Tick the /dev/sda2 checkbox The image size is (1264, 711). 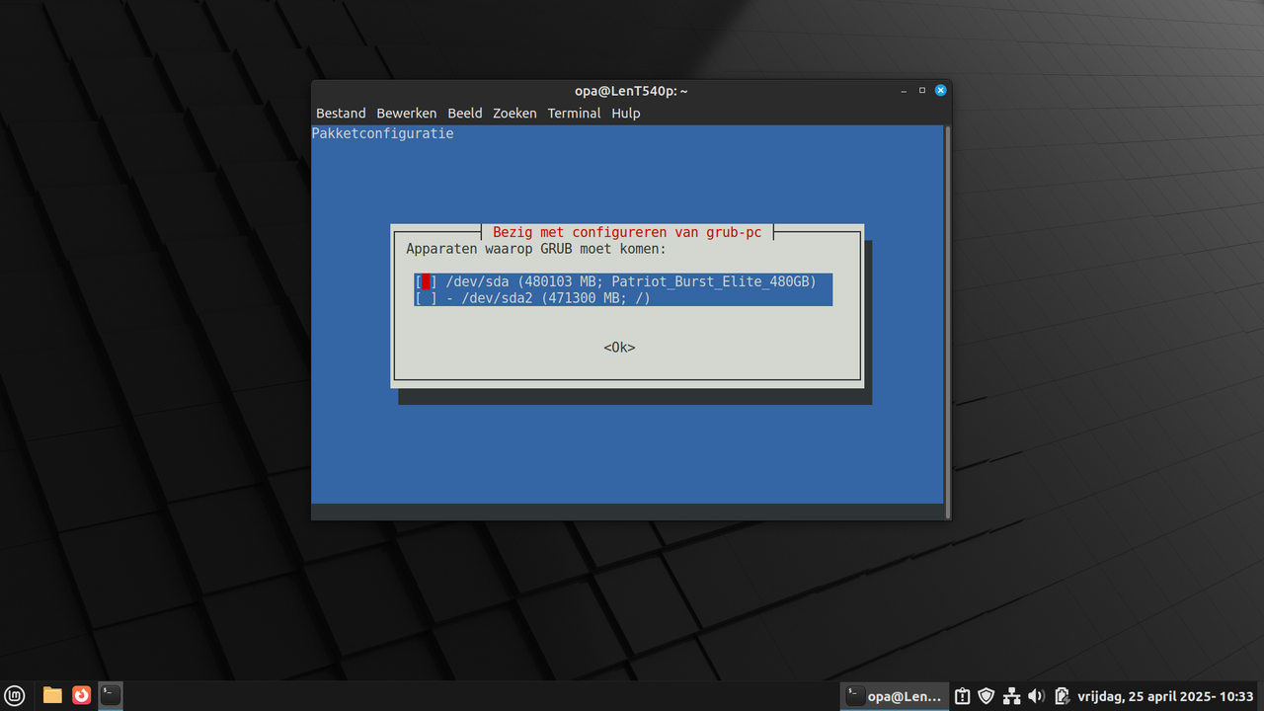(426, 298)
